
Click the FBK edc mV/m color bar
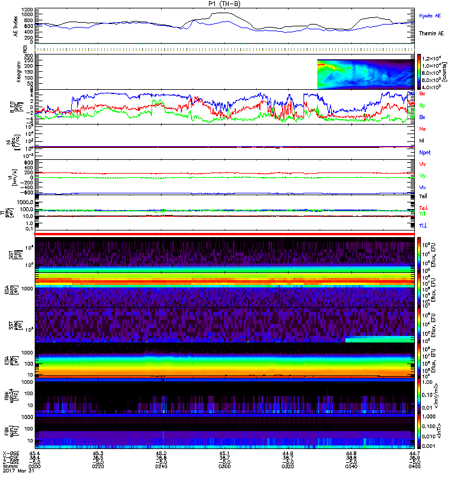click(418, 396)
